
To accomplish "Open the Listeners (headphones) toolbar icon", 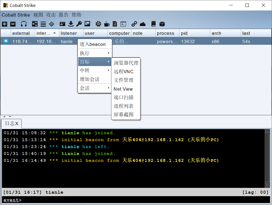I will [x=24, y=24].
